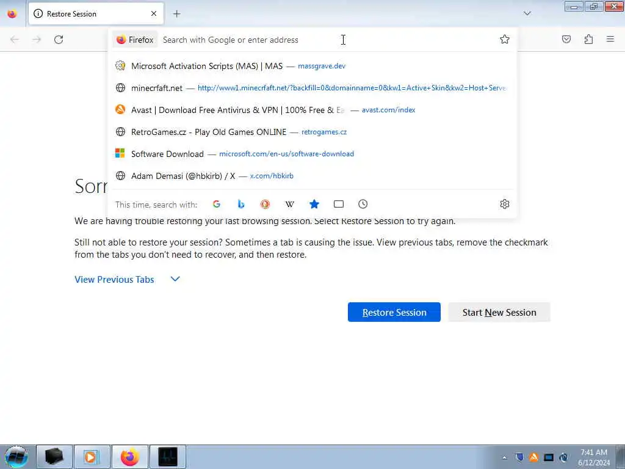Close the Restore Session tab
Screen dimensions: 625x469
154,13
